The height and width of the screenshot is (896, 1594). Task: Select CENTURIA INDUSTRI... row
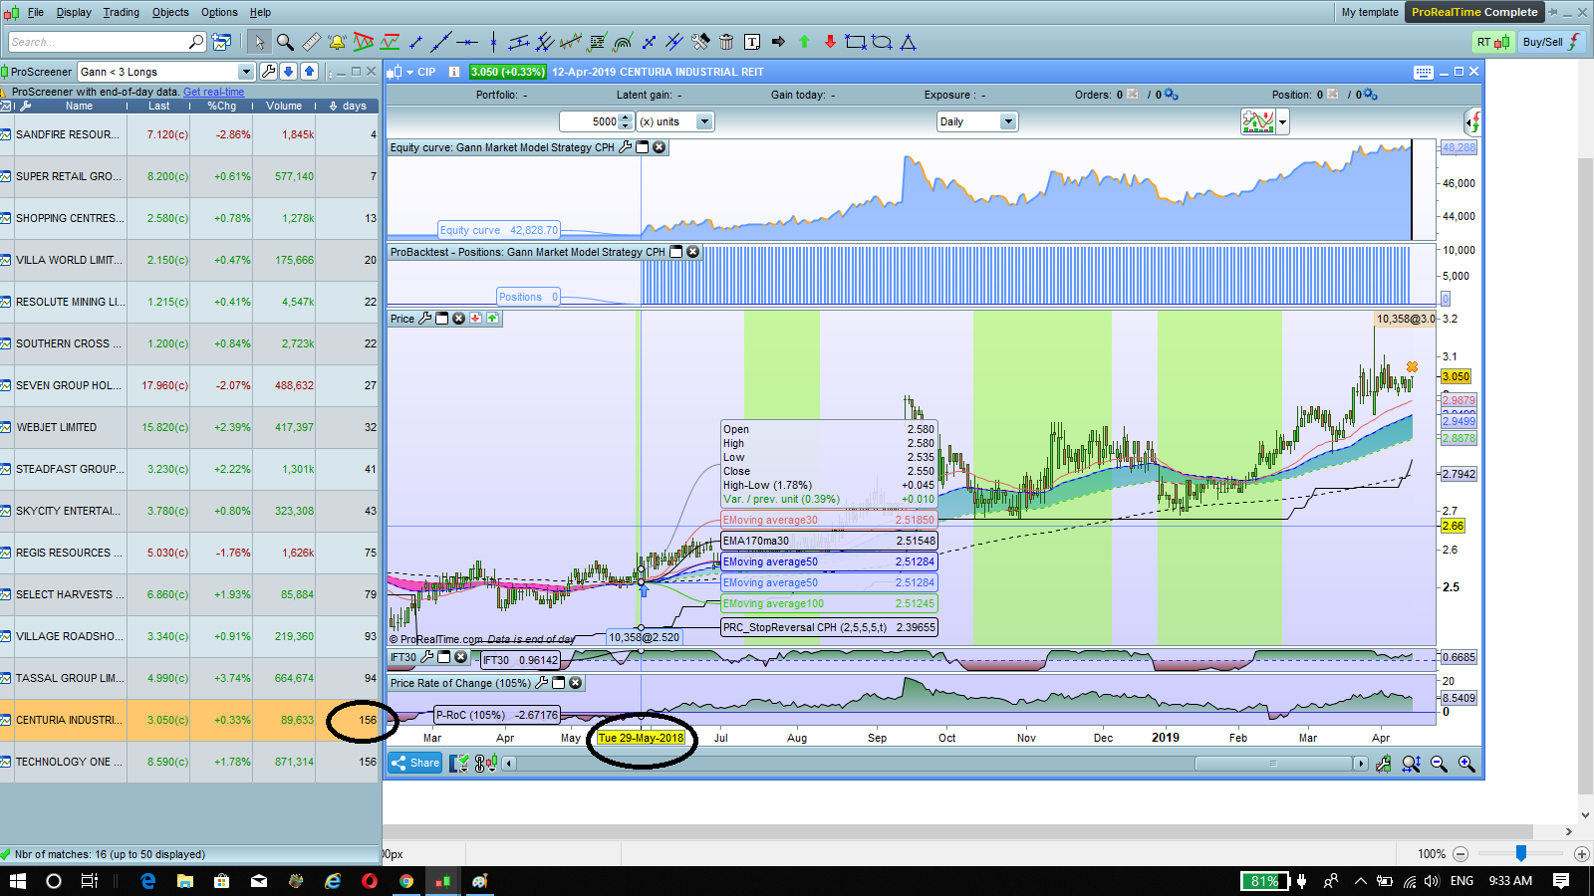[x=189, y=720]
